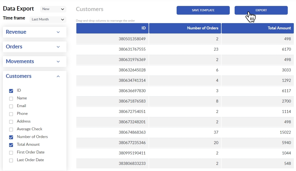Click the EXPORT button
This screenshot has height=171, width=296.
click(x=261, y=10)
